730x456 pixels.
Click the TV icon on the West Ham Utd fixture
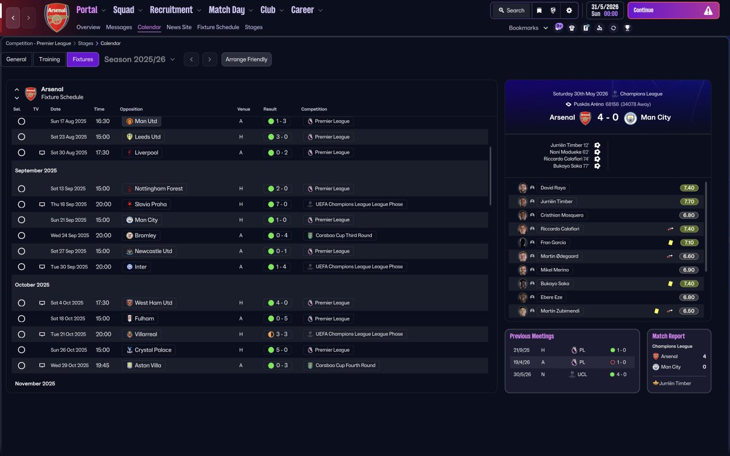pyautogui.click(x=42, y=303)
